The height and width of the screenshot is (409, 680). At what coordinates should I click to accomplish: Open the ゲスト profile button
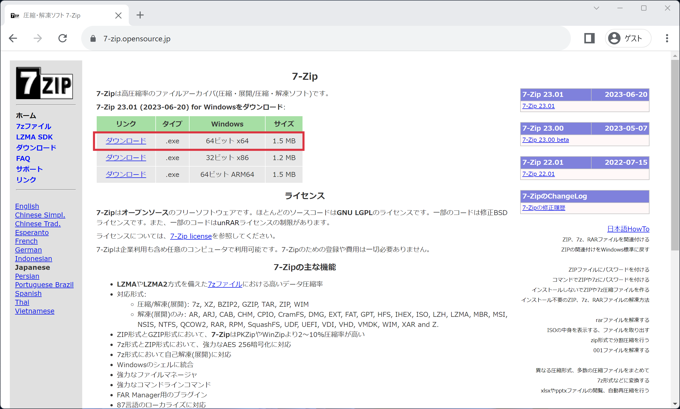tap(628, 38)
